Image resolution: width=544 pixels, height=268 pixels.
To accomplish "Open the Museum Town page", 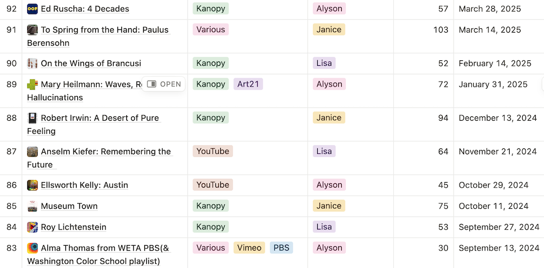I will click(69, 206).
